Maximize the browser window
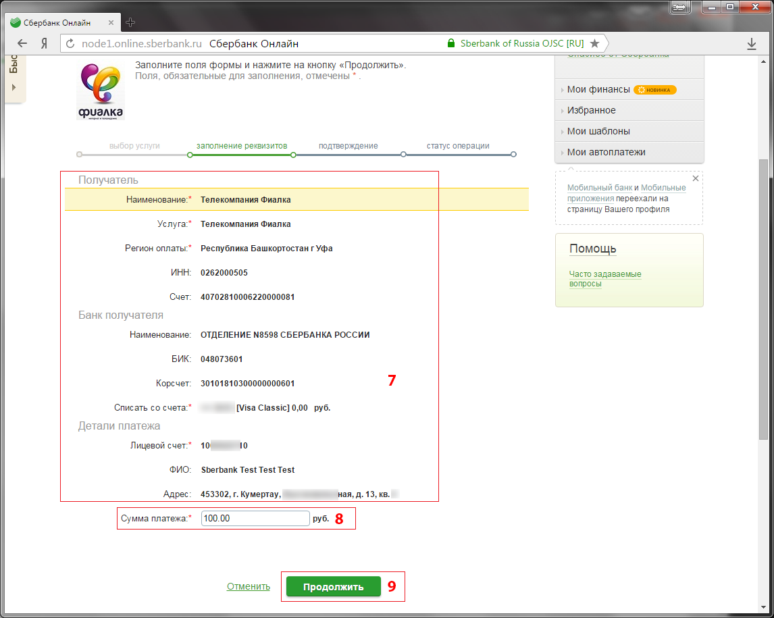Screen dimensions: 774x618 [x=730, y=7]
